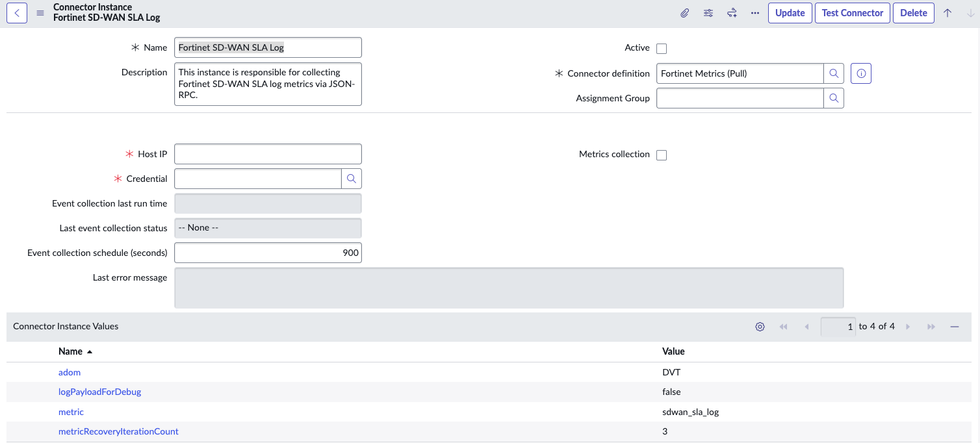Image resolution: width=980 pixels, height=443 pixels.
Task: Jump to last page of values list
Action: (931, 327)
